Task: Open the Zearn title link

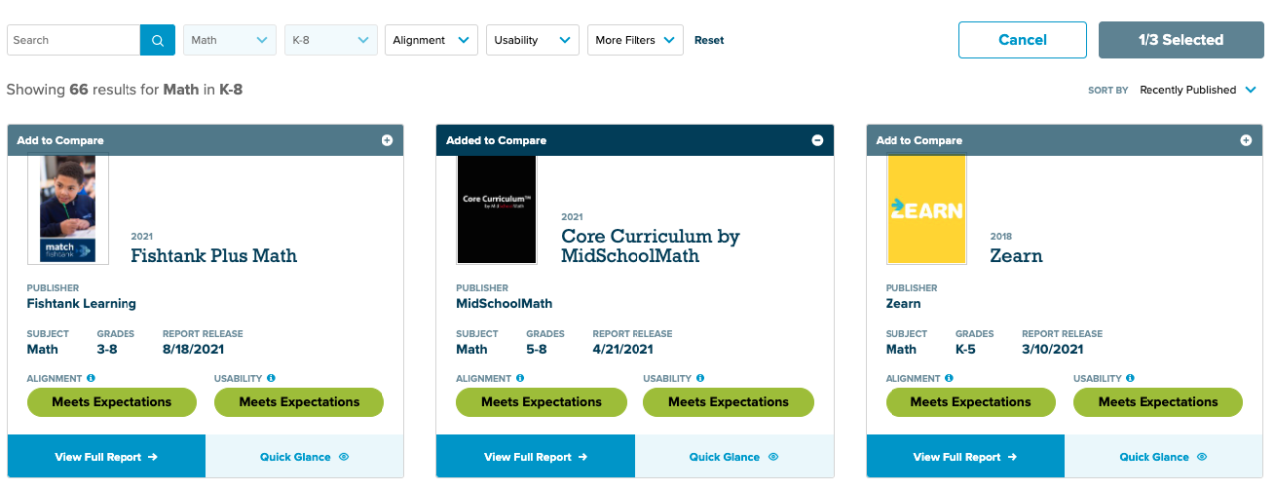Action: pos(1016,255)
